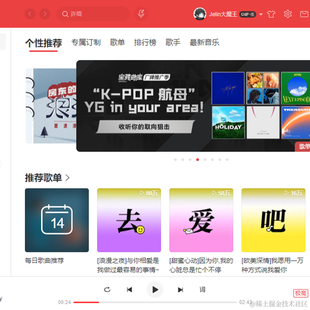The image size is (310, 310).
Task: Expand 推荐歌单 with the chevron arrow
Action: 67,178
